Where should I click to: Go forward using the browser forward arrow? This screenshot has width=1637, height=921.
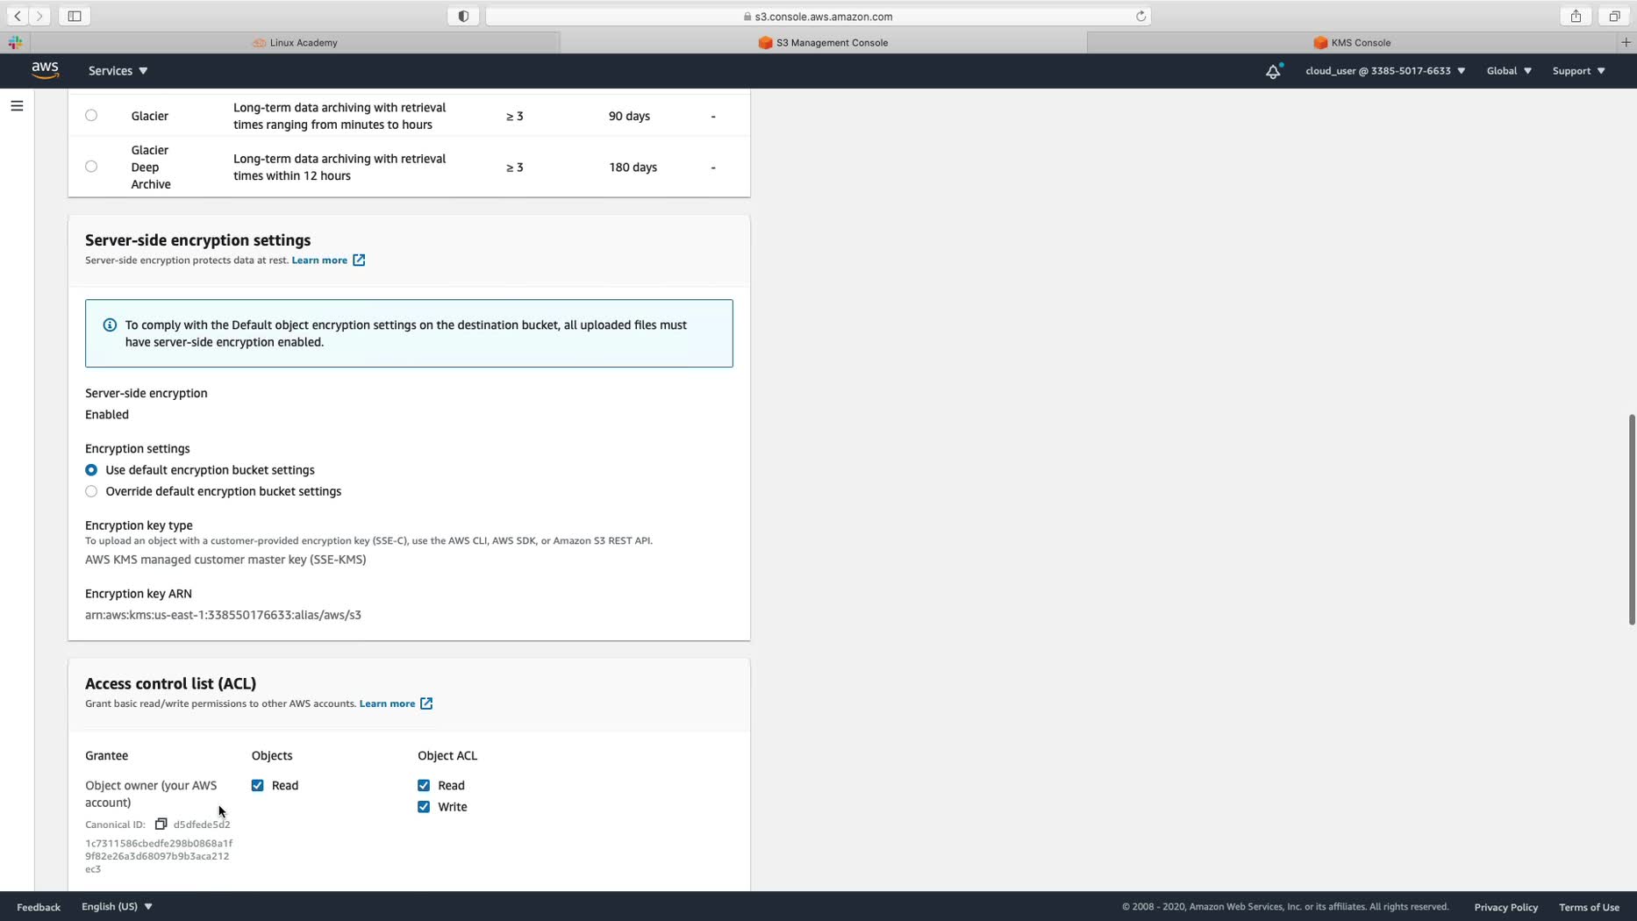pos(39,16)
